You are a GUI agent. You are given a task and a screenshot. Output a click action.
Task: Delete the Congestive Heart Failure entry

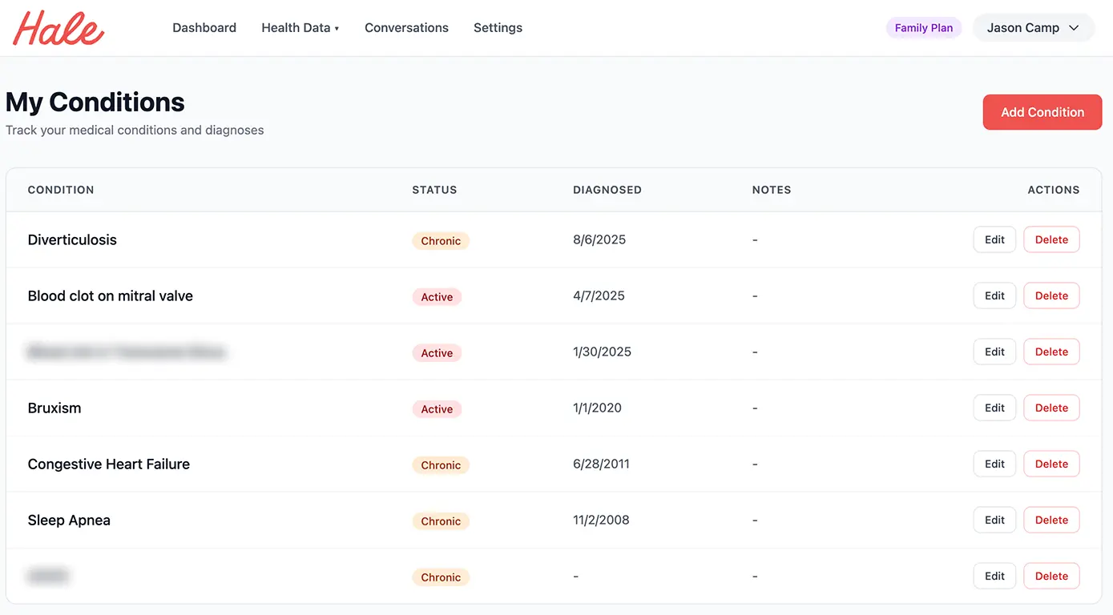coord(1051,464)
